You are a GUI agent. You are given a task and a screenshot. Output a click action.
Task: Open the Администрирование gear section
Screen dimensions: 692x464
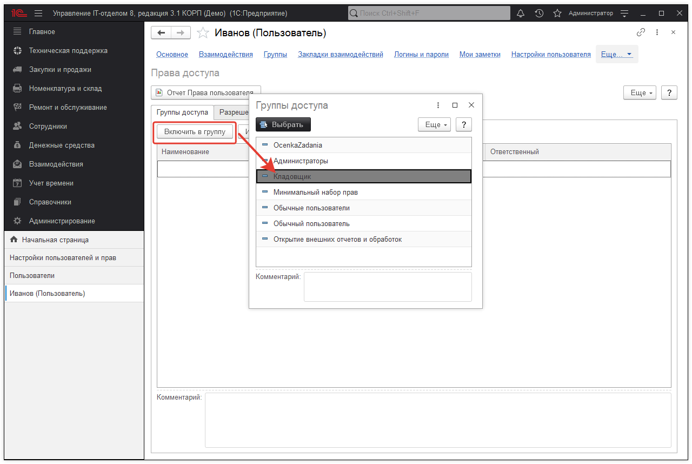click(62, 221)
